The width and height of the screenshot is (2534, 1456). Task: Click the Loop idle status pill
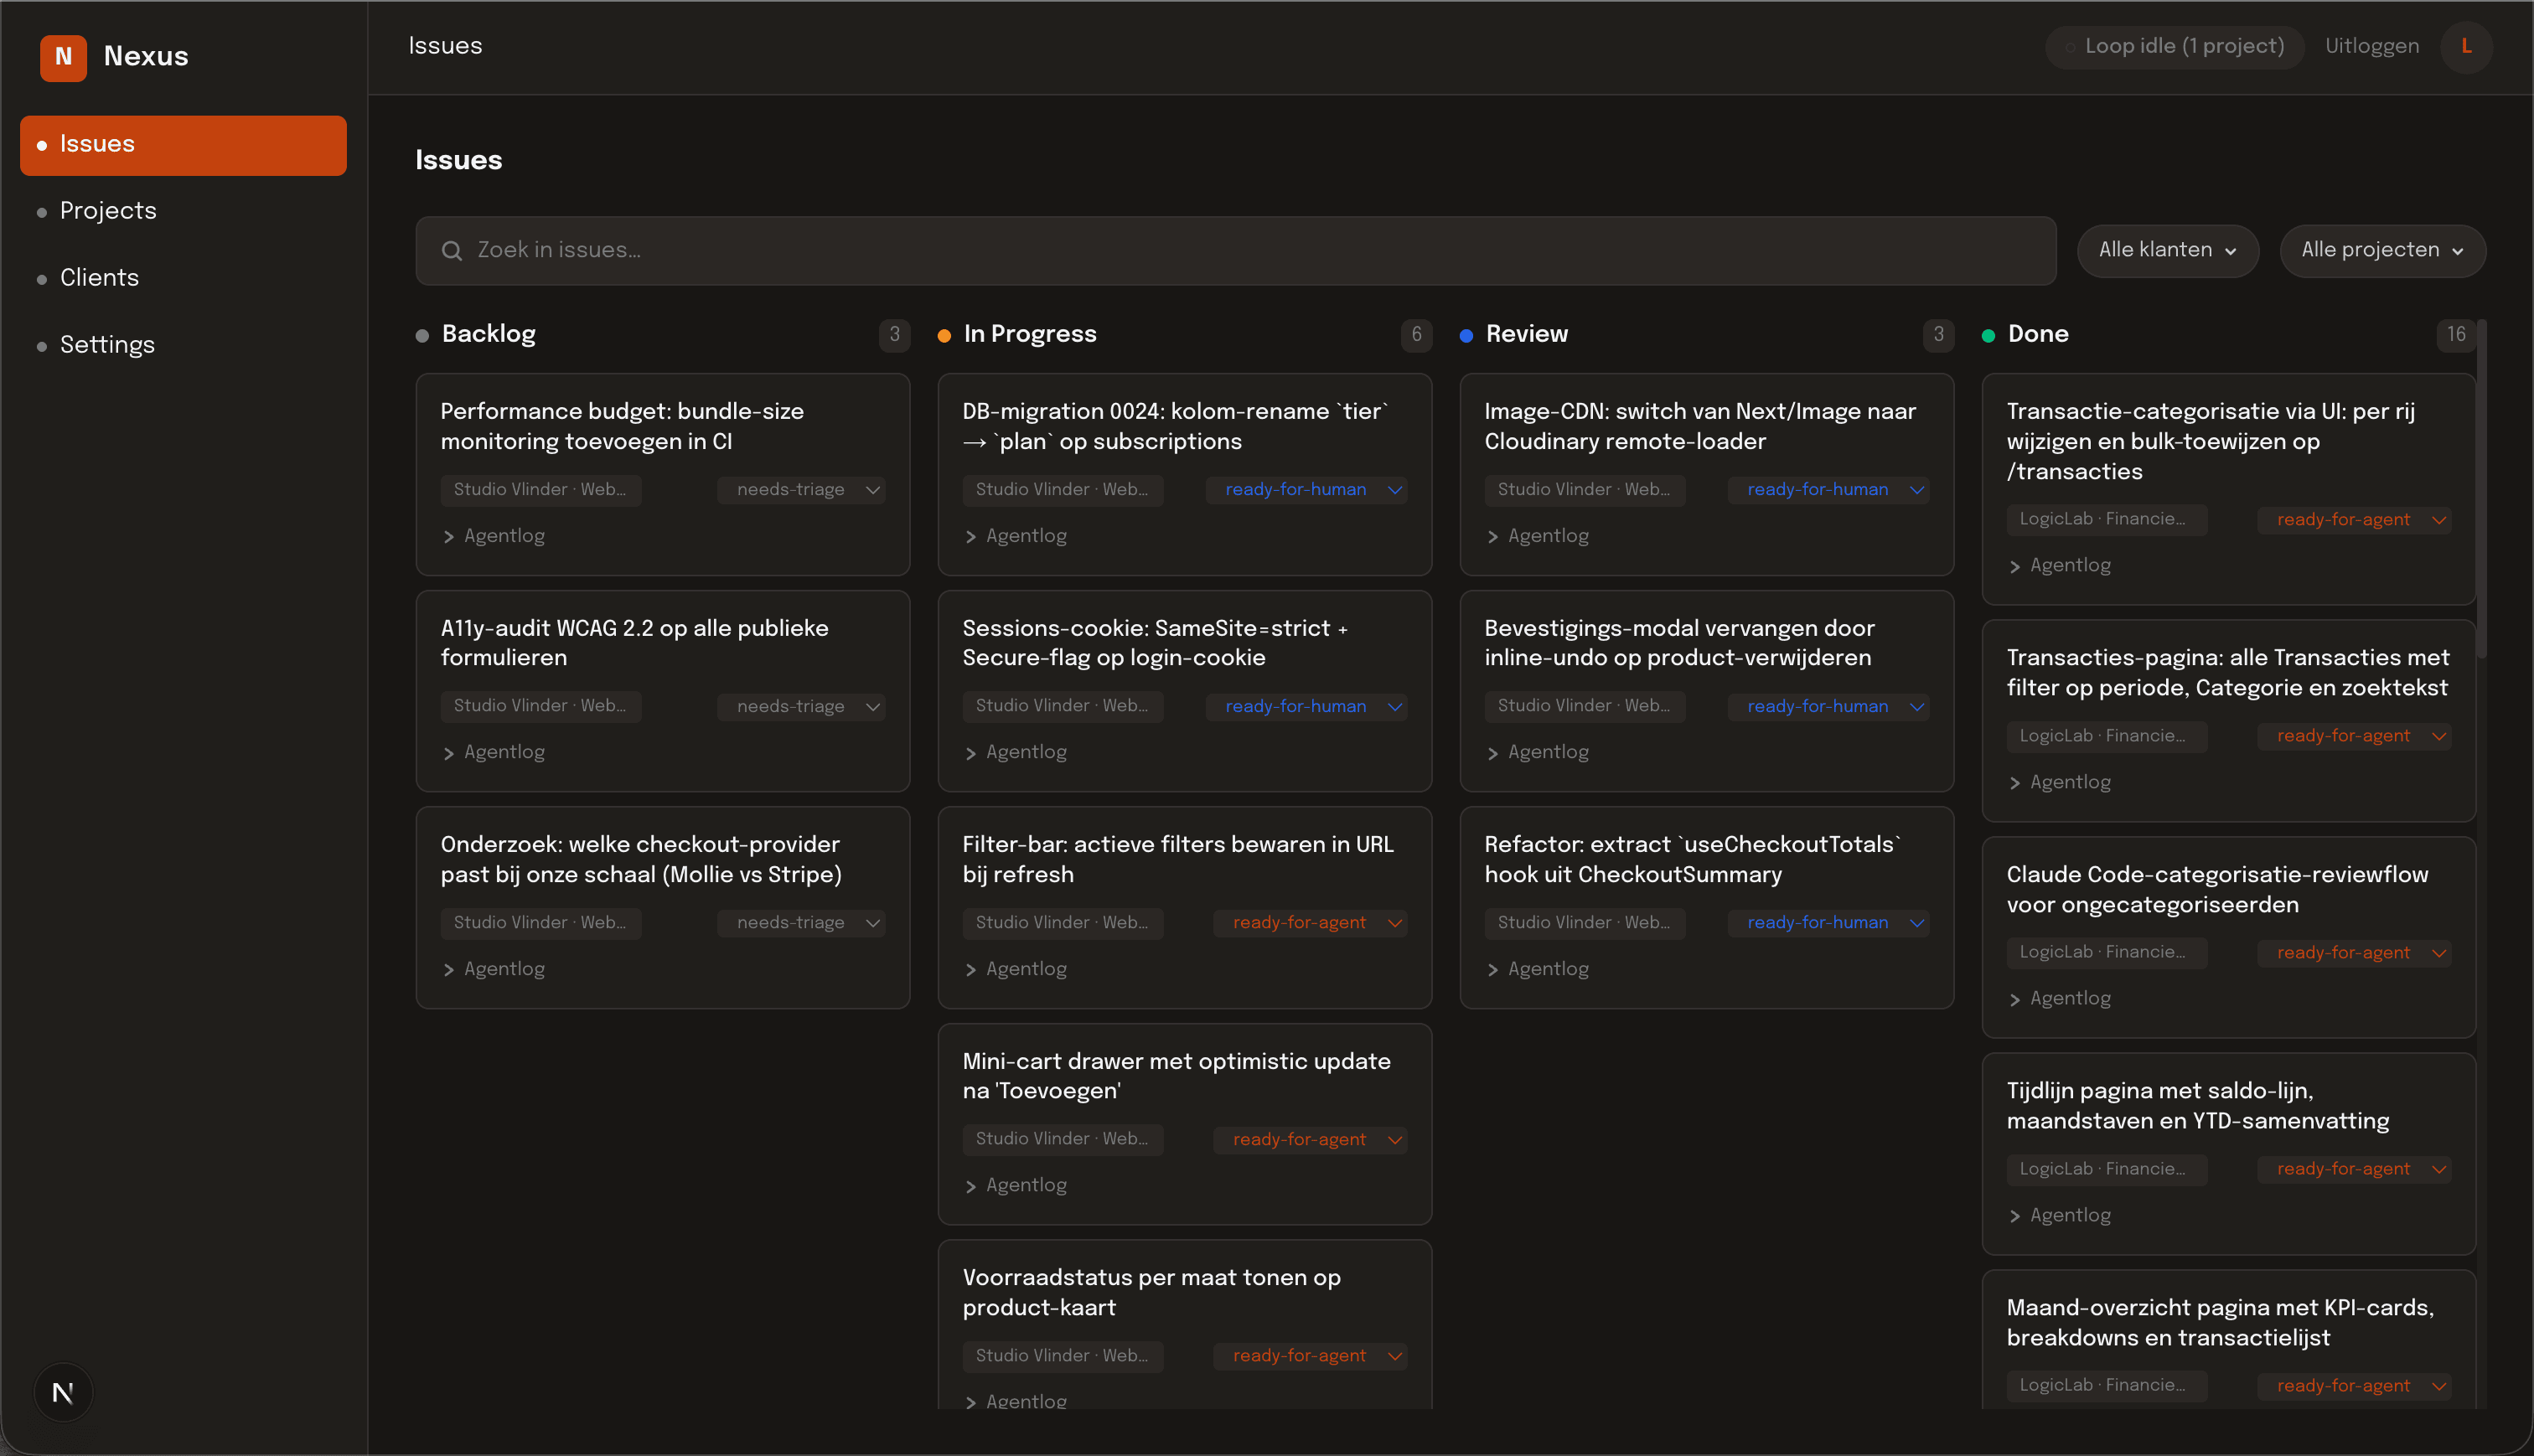[2174, 47]
